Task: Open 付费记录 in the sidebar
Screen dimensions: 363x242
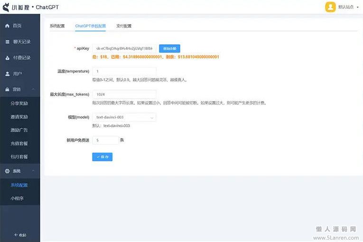Action: tap(20, 58)
